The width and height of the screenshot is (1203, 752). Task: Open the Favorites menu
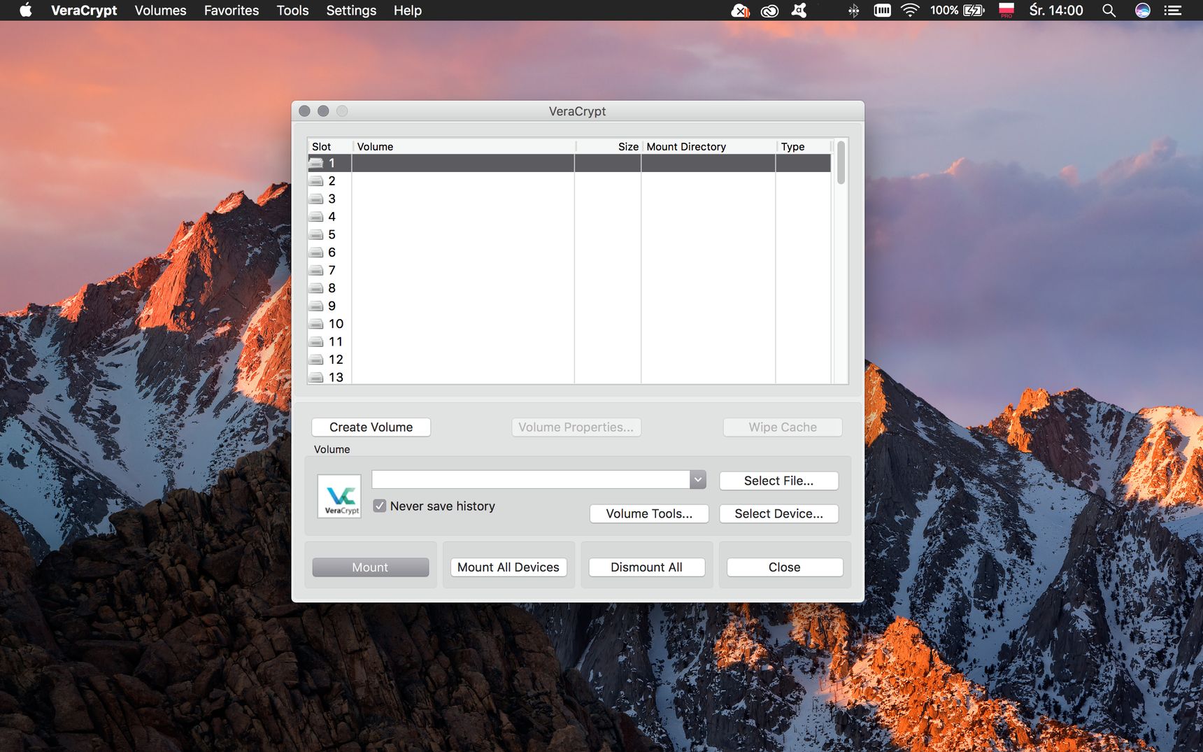click(x=232, y=10)
